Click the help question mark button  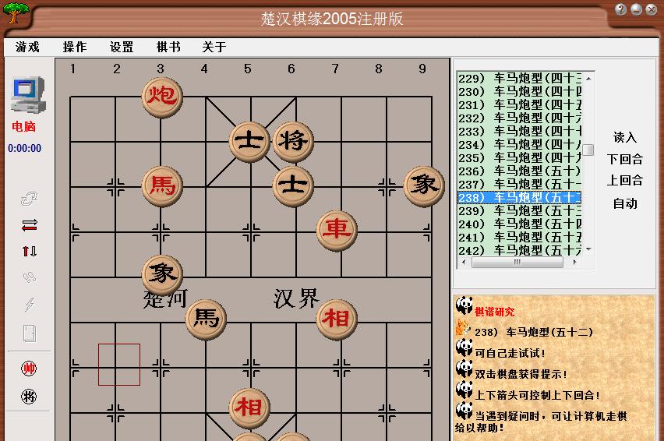[x=621, y=9]
